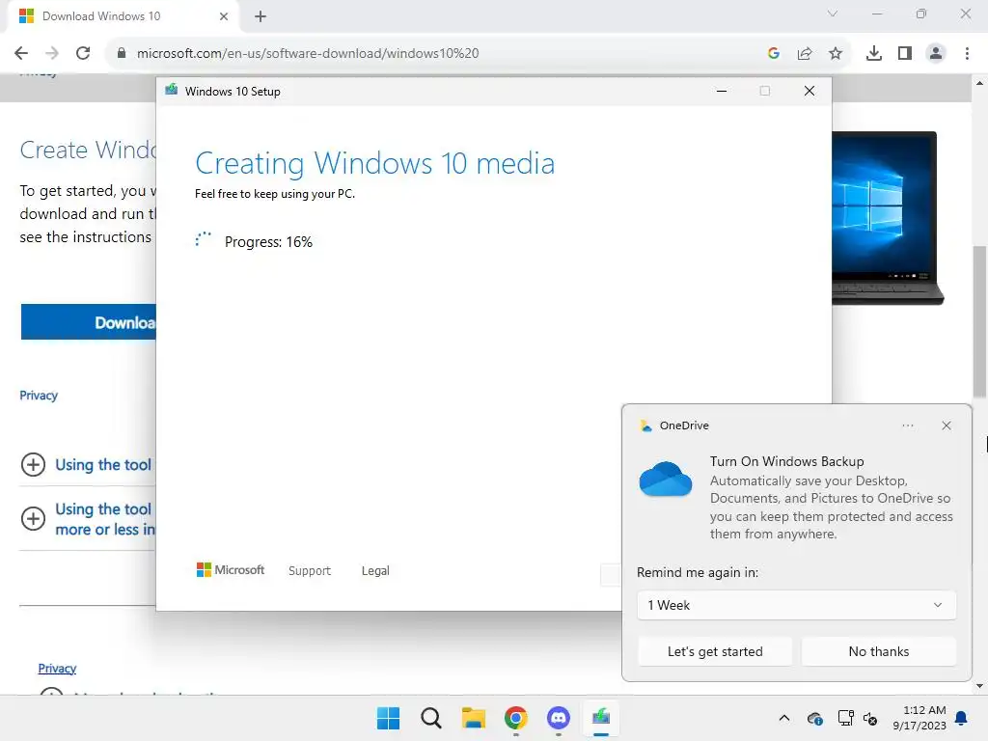Image resolution: width=988 pixels, height=741 pixels.
Task: Open File Explorer from the taskbar
Action: [x=474, y=718]
